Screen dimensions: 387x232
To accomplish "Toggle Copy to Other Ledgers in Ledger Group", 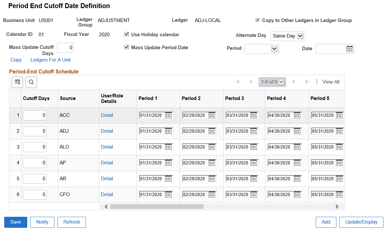I will coord(257,20).
